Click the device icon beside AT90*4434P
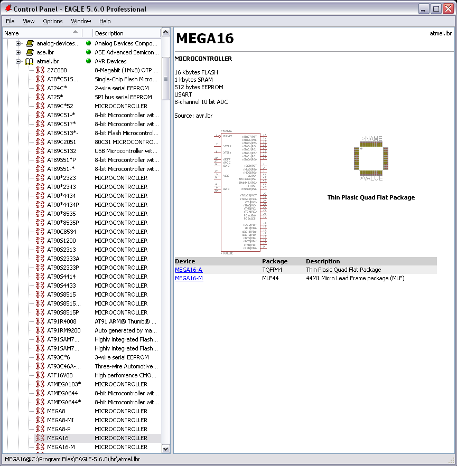The image size is (457, 466). tap(40, 205)
